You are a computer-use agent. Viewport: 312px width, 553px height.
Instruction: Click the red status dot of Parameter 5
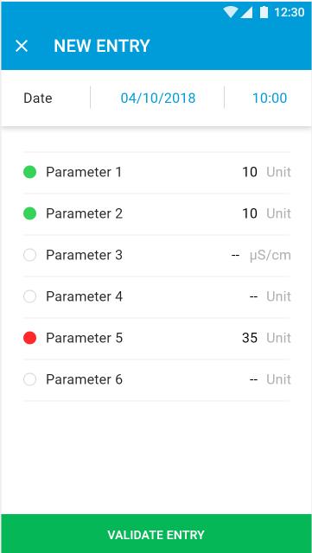(x=29, y=338)
